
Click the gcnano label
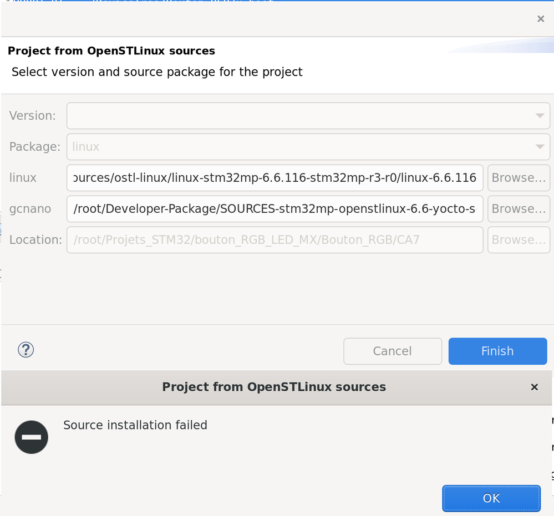coord(30,209)
